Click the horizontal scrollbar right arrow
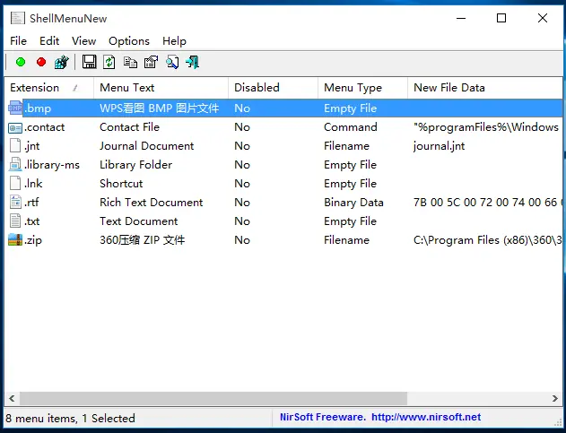The image size is (566, 433). point(555,398)
